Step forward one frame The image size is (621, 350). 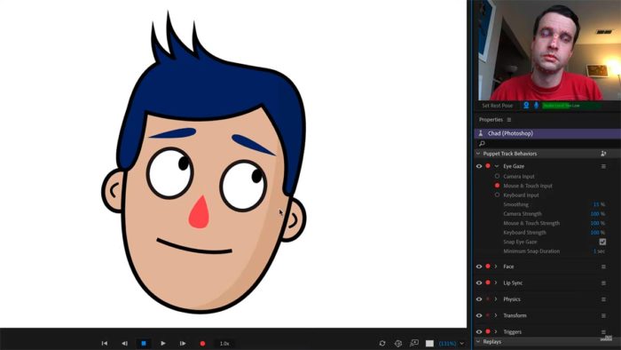point(183,343)
